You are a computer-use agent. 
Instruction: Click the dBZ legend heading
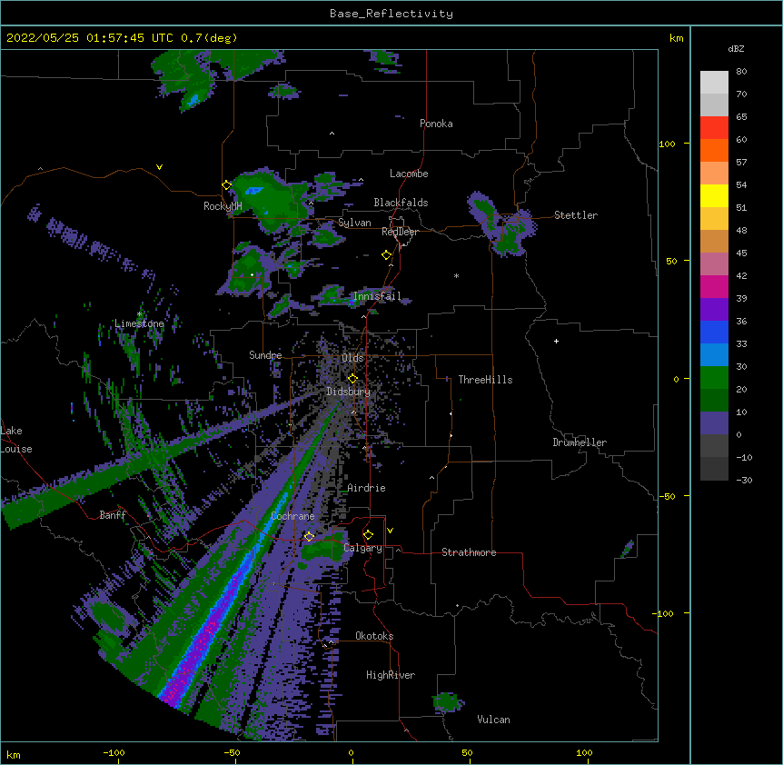tap(736, 48)
